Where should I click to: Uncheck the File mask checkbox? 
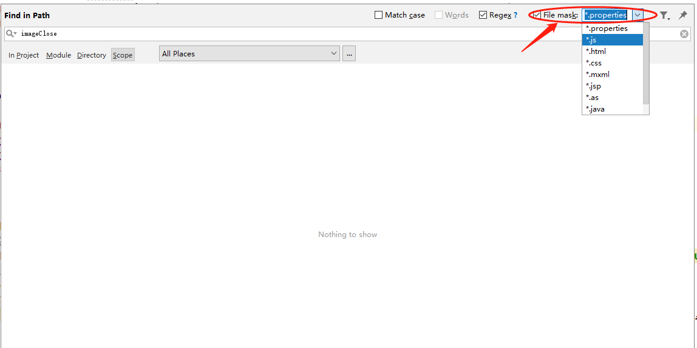point(537,15)
